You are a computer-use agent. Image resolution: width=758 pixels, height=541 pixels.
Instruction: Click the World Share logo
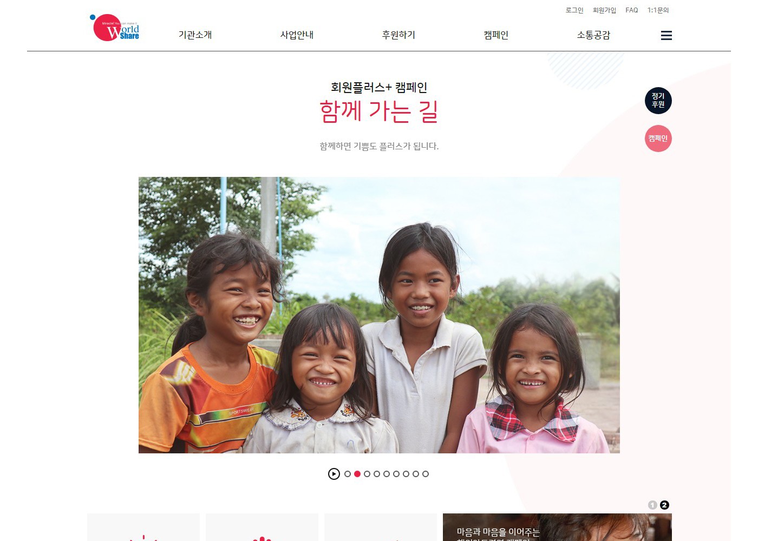[115, 28]
